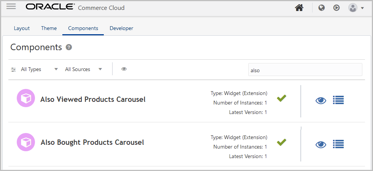Open Also Bought Products Carousel instance list
This screenshot has height=171, width=373.
338,144
